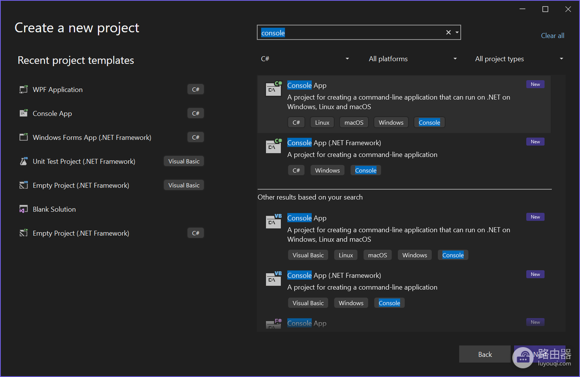Click the C# Console App result icon

(x=274, y=88)
